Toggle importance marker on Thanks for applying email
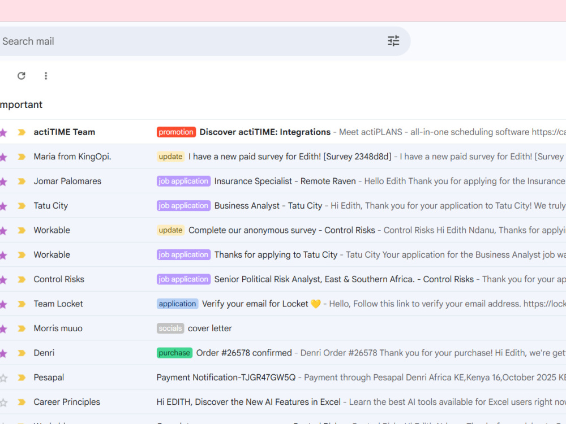Viewport: 566px width, 424px height. pos(22,255)
